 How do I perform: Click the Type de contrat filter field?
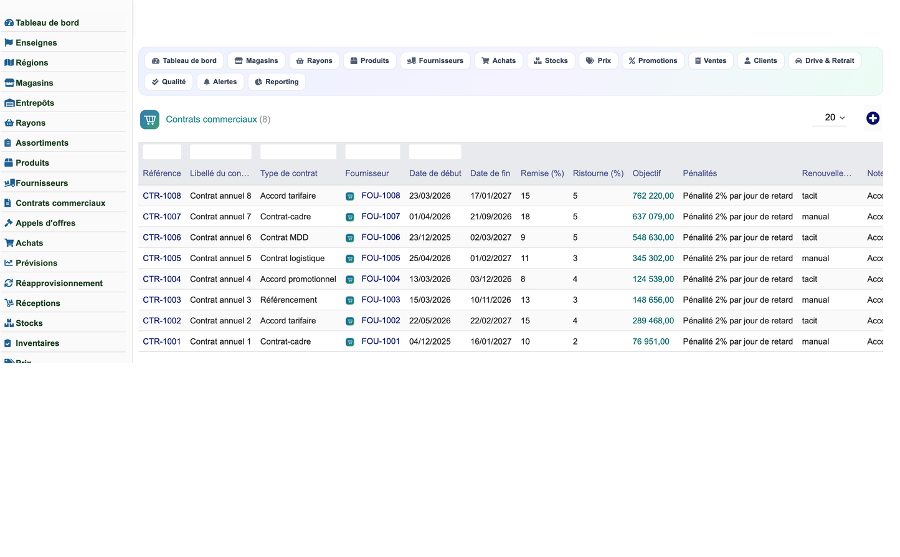pos(298,152)
